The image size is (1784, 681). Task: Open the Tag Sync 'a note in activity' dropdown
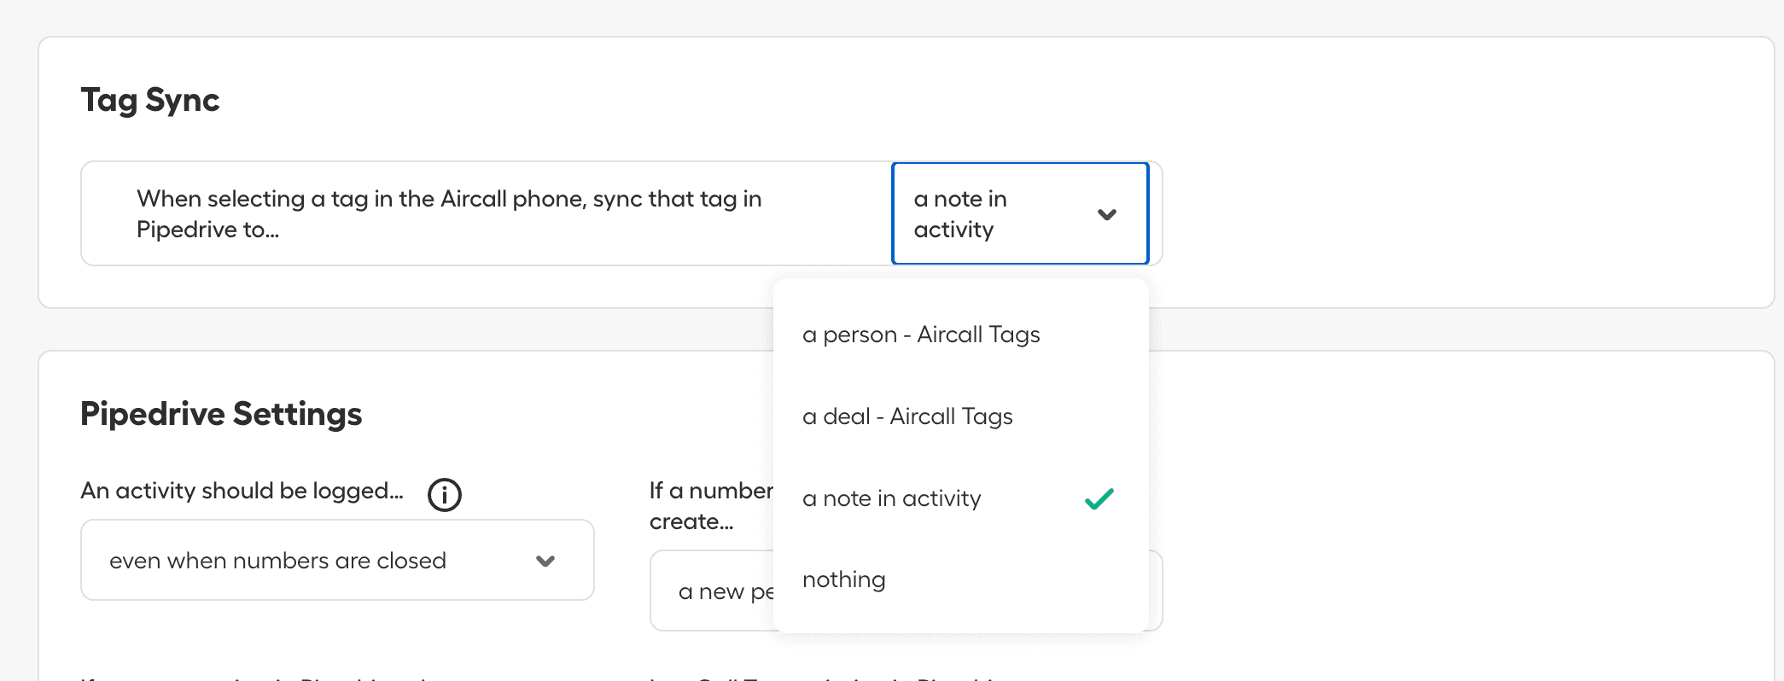click(x=1020, y=213)
